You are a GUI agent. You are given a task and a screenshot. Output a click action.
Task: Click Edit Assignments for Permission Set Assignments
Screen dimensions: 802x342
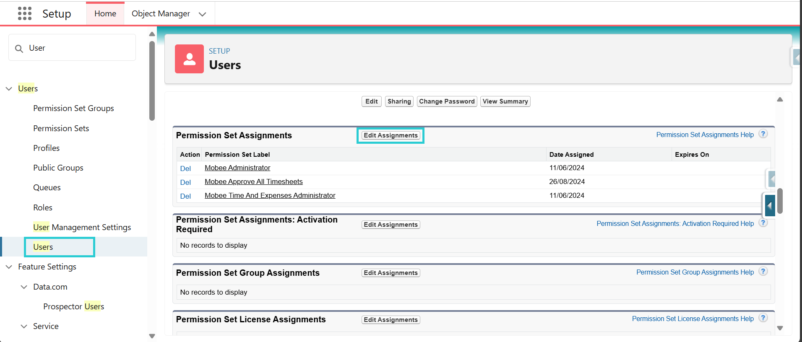click(391, 135)
